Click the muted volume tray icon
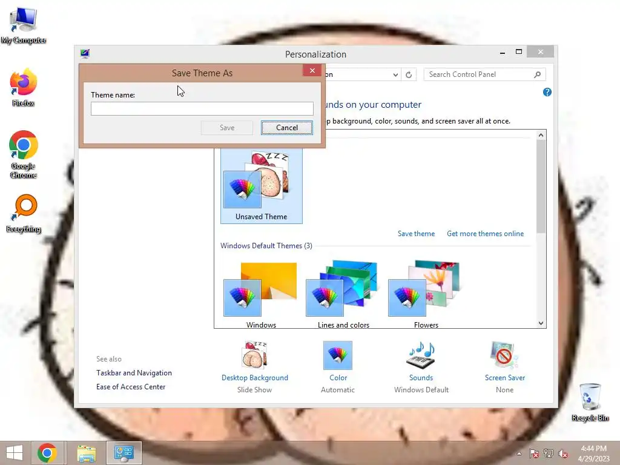The image size is (620, 465). click(x=563, y=453)
